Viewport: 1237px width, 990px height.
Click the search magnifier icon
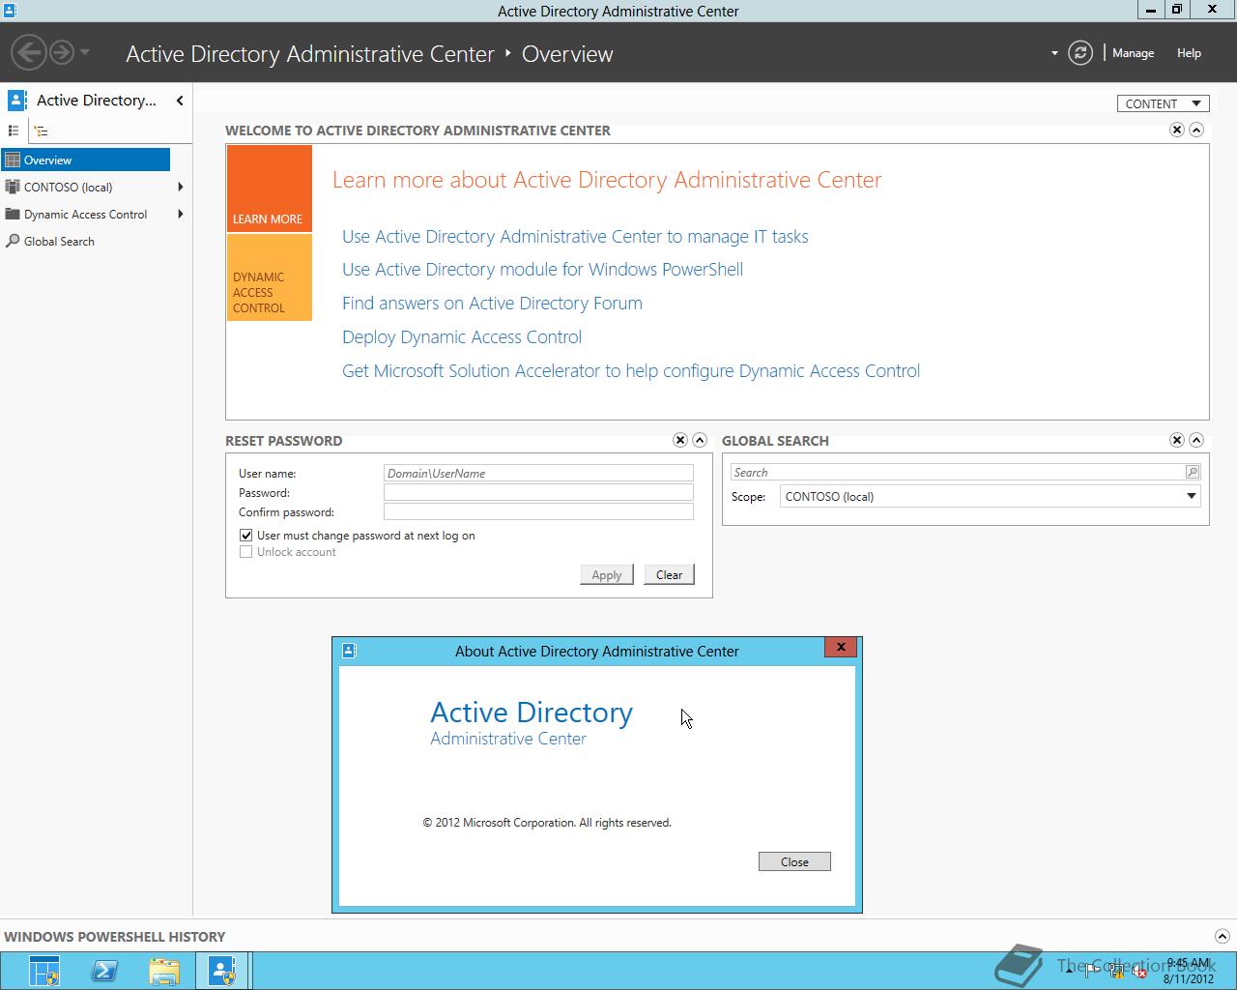click(x=1193, y=472)
